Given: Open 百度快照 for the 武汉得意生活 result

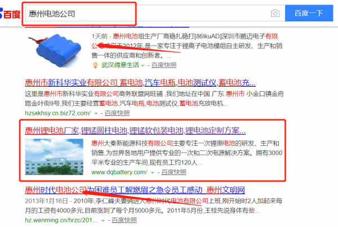Looking at the screenshot, I should (x=163, y=65).
